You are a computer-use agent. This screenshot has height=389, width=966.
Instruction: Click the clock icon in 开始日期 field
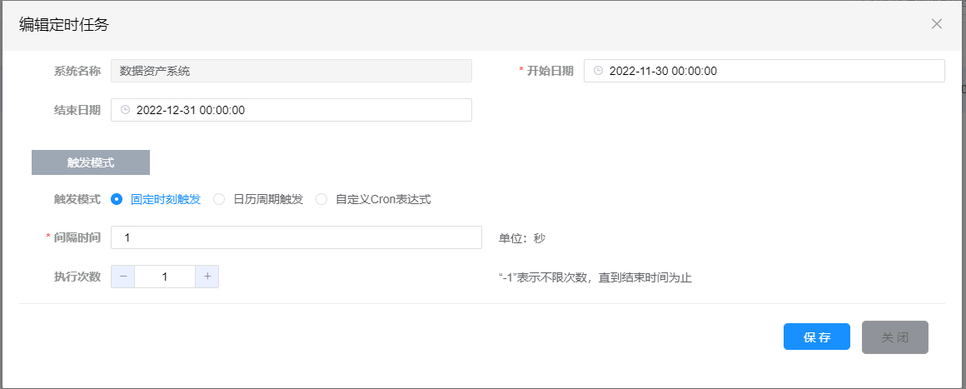coord(598,71)
